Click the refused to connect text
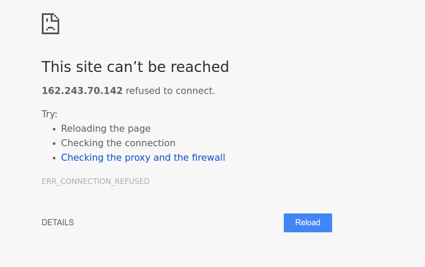This screenshot has width=425, height=267. coord(171,90)
